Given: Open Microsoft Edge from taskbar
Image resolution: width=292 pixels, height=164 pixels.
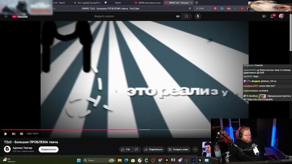Looking at the screenshot, I should [126, 160].
